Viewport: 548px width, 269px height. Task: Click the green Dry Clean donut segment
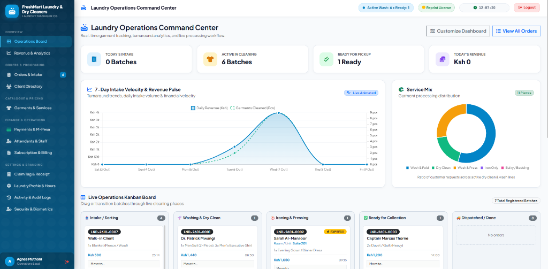[447, 149]
